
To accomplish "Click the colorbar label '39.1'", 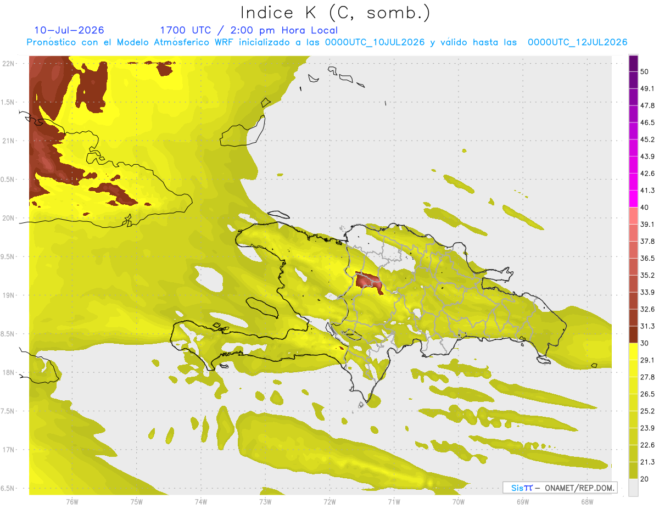I will click(647, 224).
